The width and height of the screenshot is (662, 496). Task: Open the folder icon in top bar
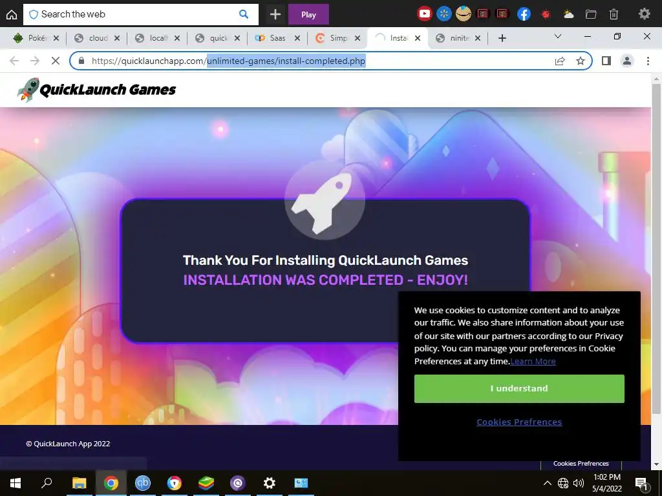(591, 14)
